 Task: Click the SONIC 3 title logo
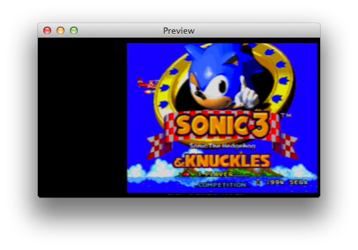click(x=223, y=125)
